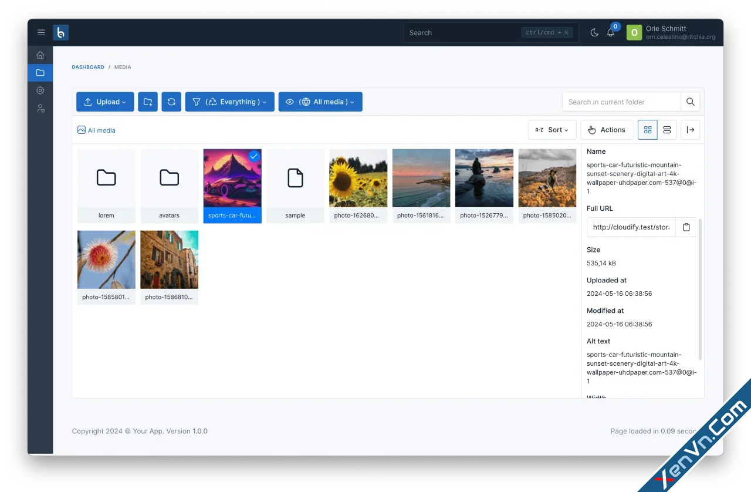
Task: Click the Actions button
Action: pos(607,130)
